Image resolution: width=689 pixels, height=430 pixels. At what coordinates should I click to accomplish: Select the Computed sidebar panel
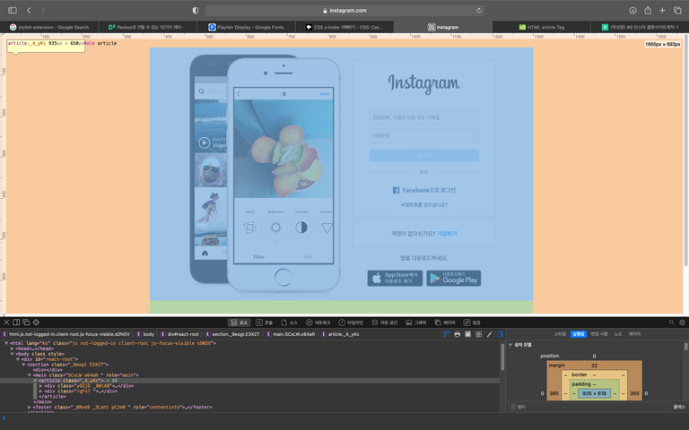point(579,334)
